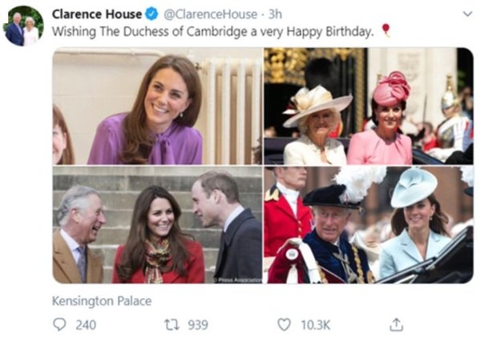Screen dimensions: 481x341
Task: Click the 939 retweets count
Action: point(197,324)
